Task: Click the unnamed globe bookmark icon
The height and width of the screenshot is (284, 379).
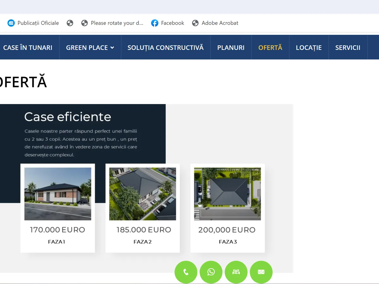Action: 70,23
